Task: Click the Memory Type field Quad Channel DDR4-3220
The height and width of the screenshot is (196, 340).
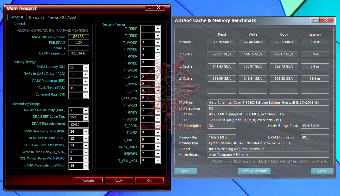Action: pyautogui.click(x=268, y=143)
